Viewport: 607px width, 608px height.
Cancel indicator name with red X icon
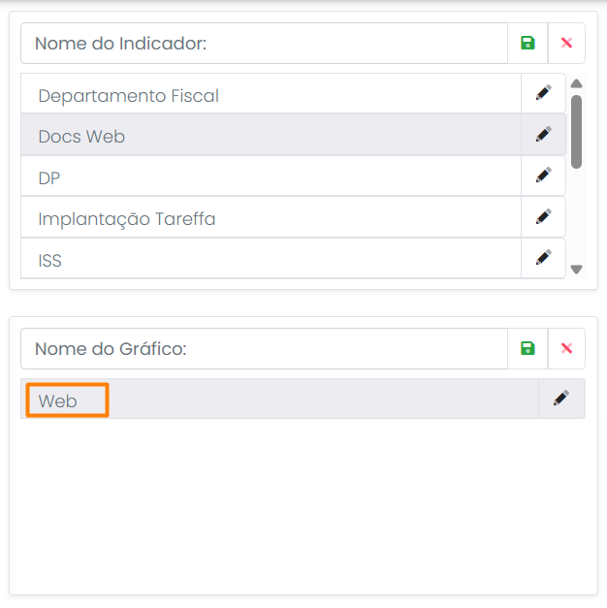click(x=566, y=44)
